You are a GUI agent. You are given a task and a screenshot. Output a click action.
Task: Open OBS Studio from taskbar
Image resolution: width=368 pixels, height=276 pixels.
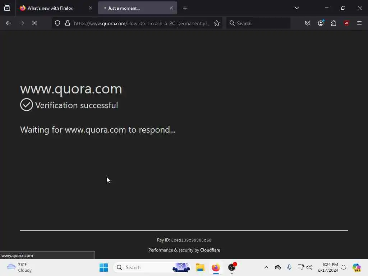(232, 267)
